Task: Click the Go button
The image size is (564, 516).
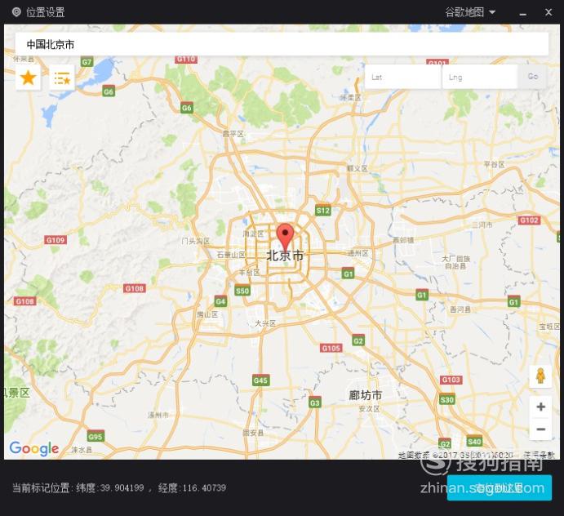Action: pyautogui.click(x=532, y=77)
